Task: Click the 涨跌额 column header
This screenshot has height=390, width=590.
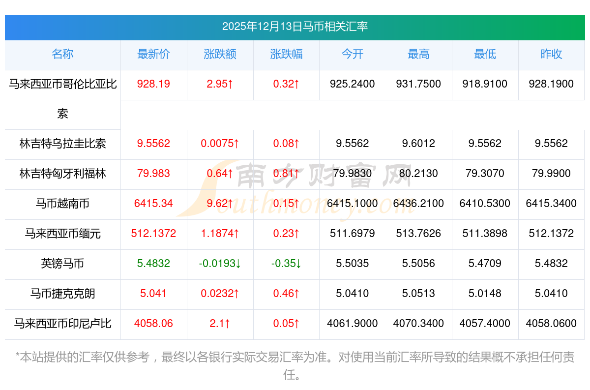Action: point(220,54)
